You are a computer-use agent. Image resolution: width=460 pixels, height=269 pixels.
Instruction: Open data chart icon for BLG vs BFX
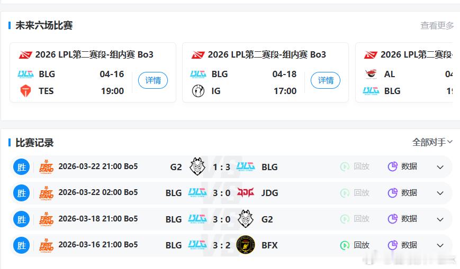click(x=392, y=245)
